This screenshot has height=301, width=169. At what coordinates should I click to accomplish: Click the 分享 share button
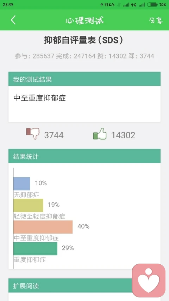click(x=156, y=20)
